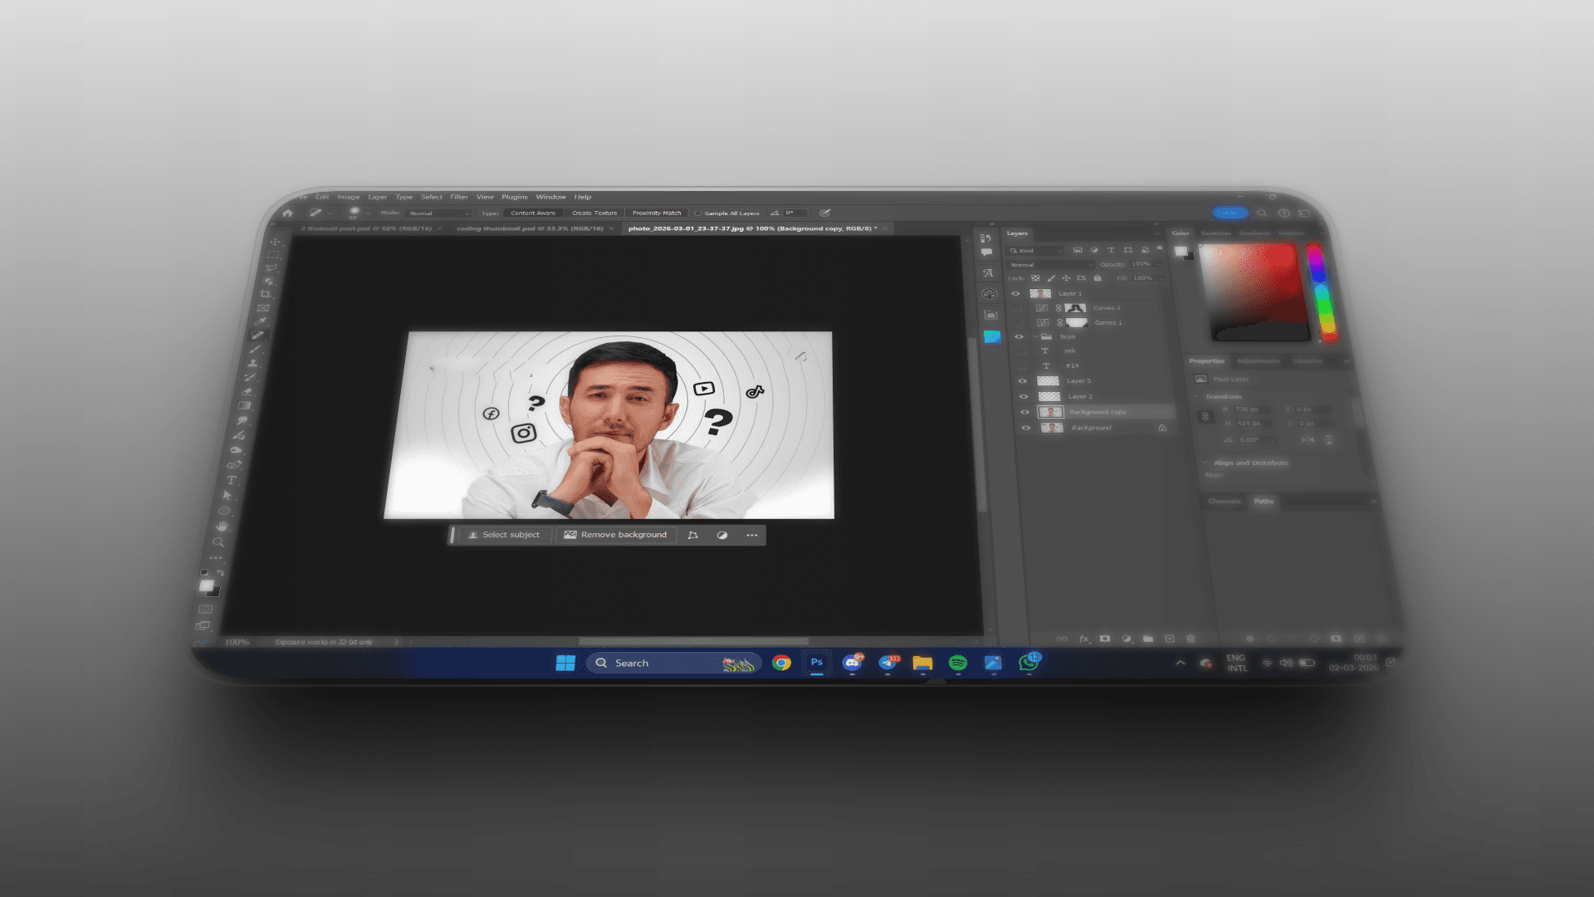Select the Zoom tool
Image resolution: width=1594 pixels, height=897 pixels.
(218, 542)
